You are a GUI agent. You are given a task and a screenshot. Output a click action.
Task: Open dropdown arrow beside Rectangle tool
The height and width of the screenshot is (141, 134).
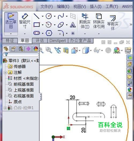[x=43, y=25]
